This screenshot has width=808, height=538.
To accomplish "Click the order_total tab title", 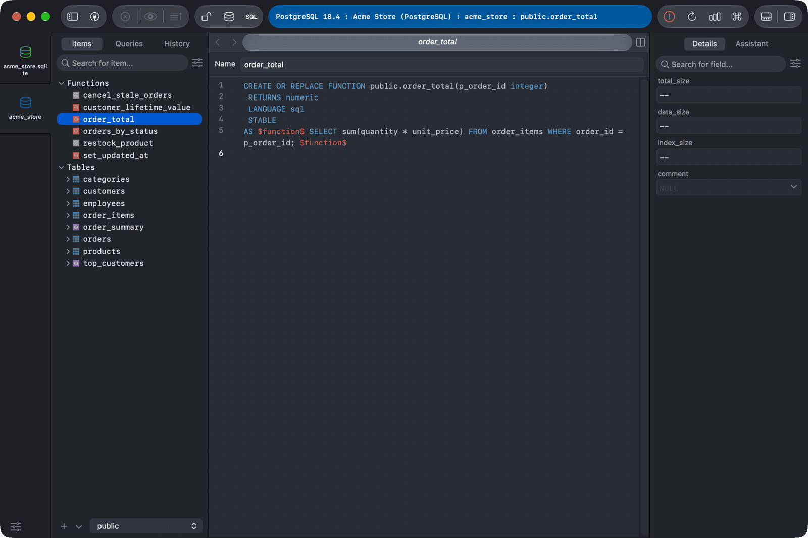I will click(x=437, y=42).
